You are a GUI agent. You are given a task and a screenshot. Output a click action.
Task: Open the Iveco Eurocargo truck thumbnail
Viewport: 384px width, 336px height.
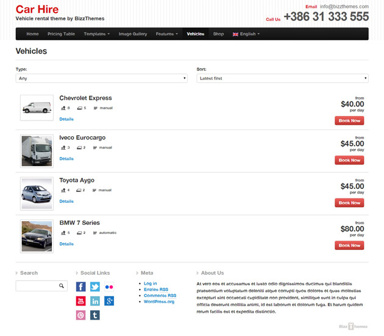pyautogui.click(x=37, y=151)
